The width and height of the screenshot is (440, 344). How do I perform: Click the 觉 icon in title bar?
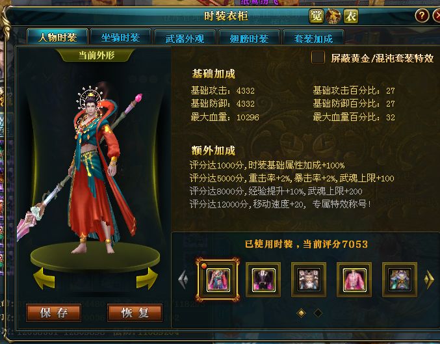(x=317, y=16)
